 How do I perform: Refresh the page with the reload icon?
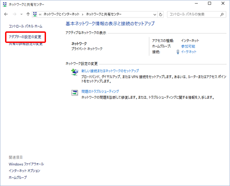tap(161, 14)
